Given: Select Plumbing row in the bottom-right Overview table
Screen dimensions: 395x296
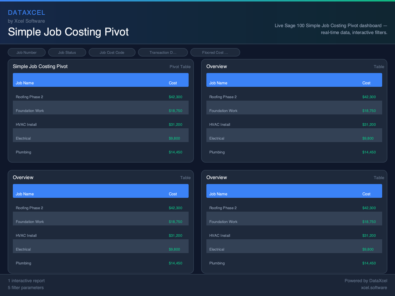Looking at the screenshot, I should pyautogui.click(x=294, y=263).
